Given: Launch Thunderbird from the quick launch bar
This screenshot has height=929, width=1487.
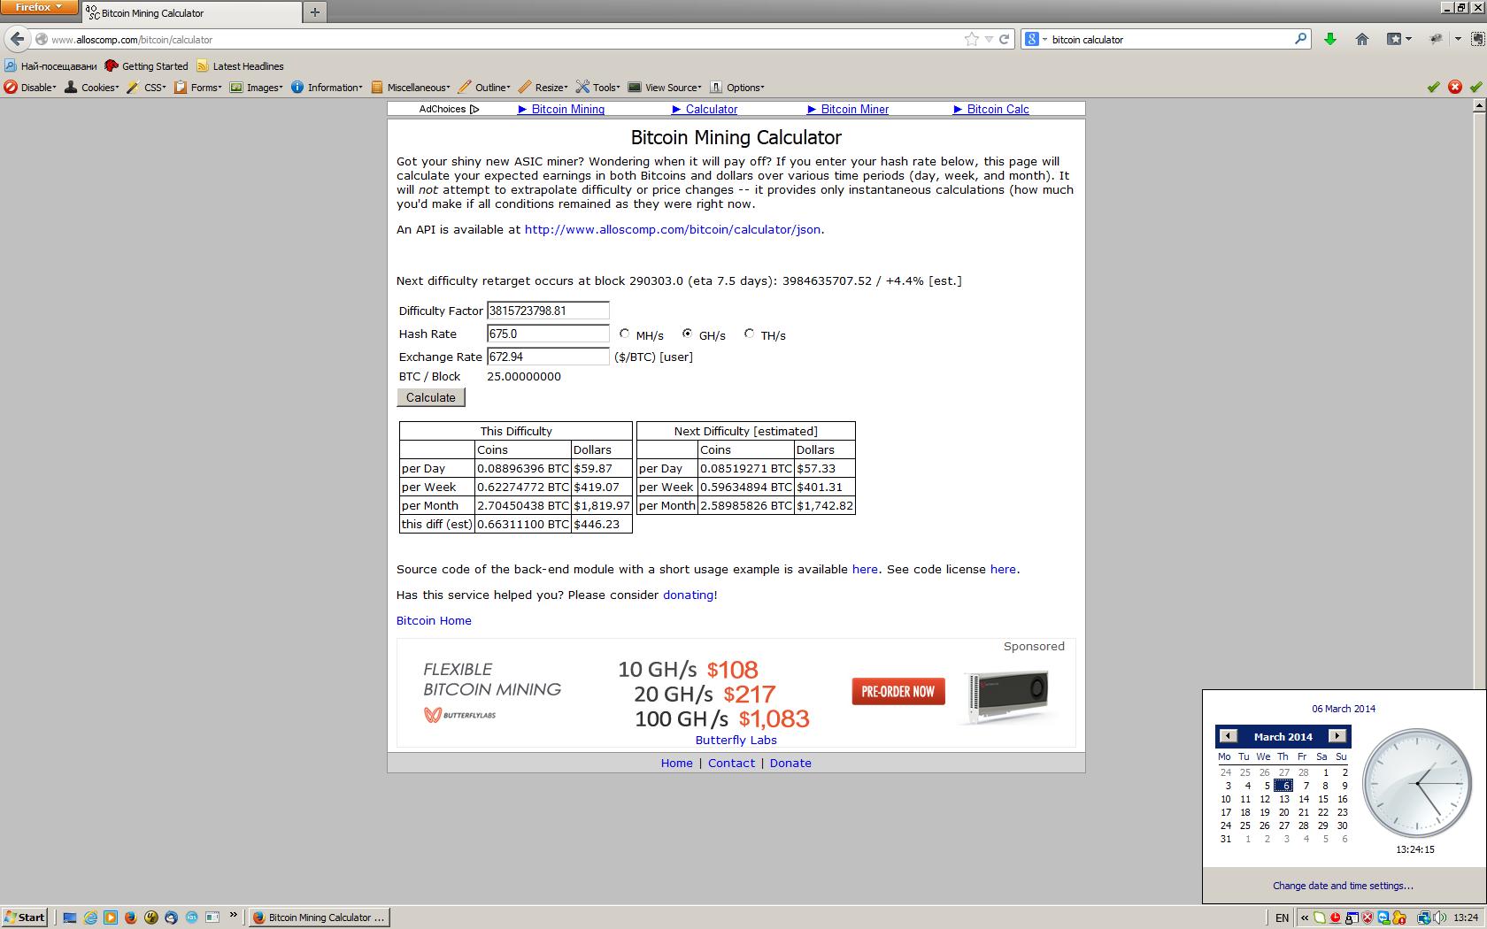Looking at the screenshot, I should 172,917.
